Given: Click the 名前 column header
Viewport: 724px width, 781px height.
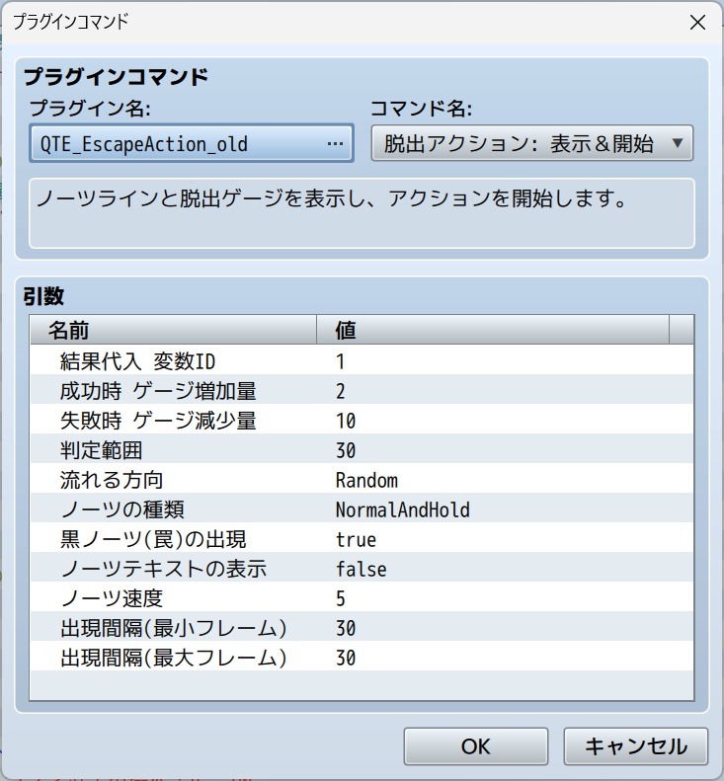Looking at the screenshot, I should 174,330.
